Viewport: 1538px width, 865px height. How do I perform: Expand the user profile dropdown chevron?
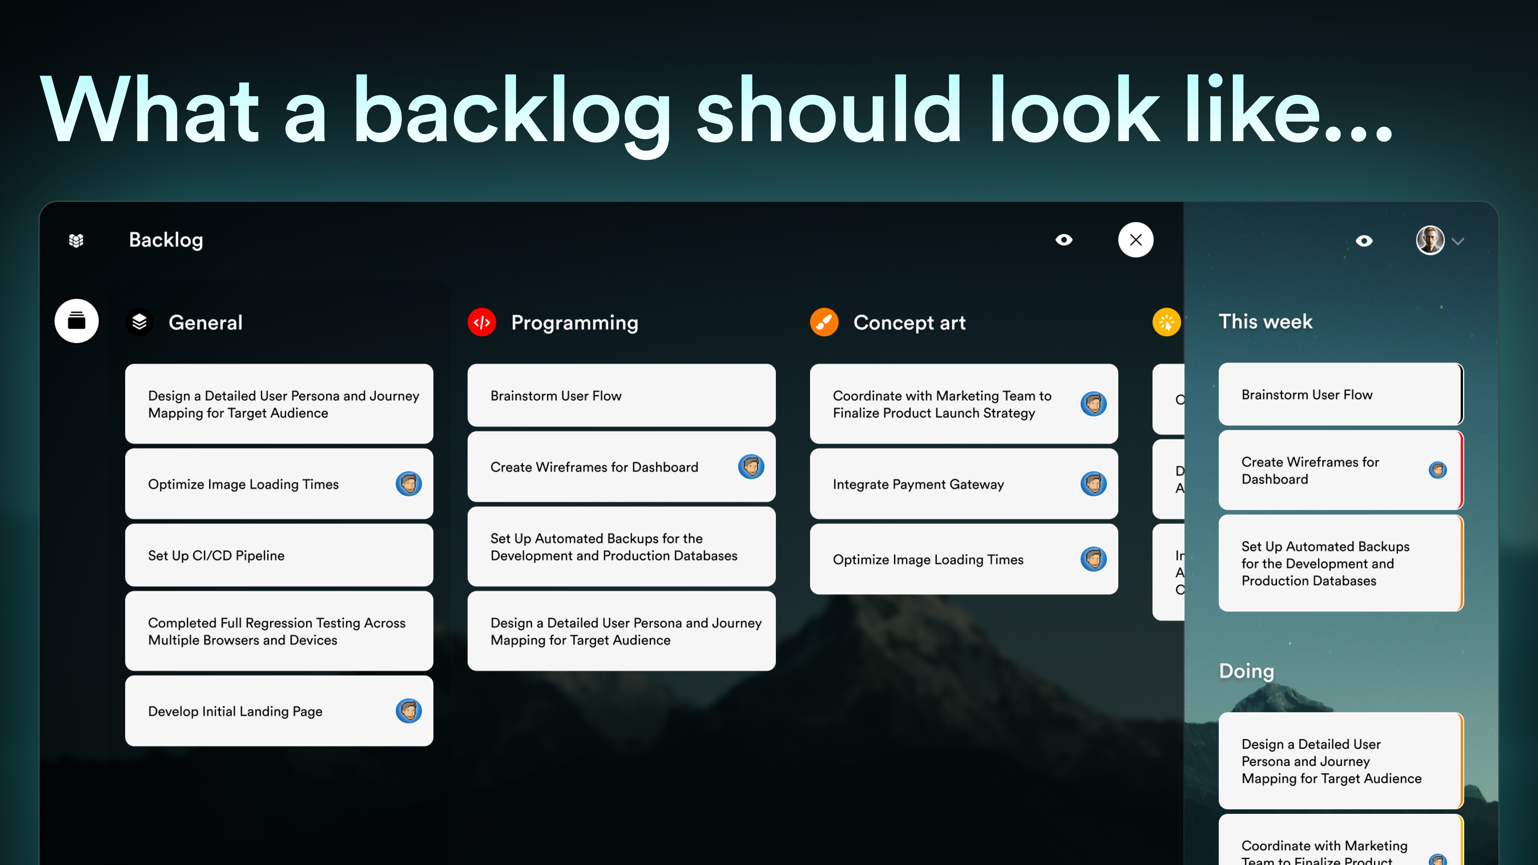1459,241
